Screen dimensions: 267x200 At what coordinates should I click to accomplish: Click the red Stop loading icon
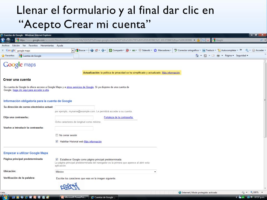click(x=208, y=40)
